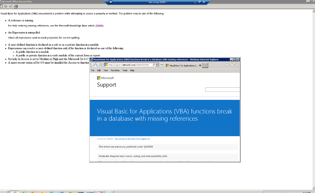315x193 pixels.
Task: Click 'Moderate: Requires basic macro, coding' text
Action: [x=133, y=156]
